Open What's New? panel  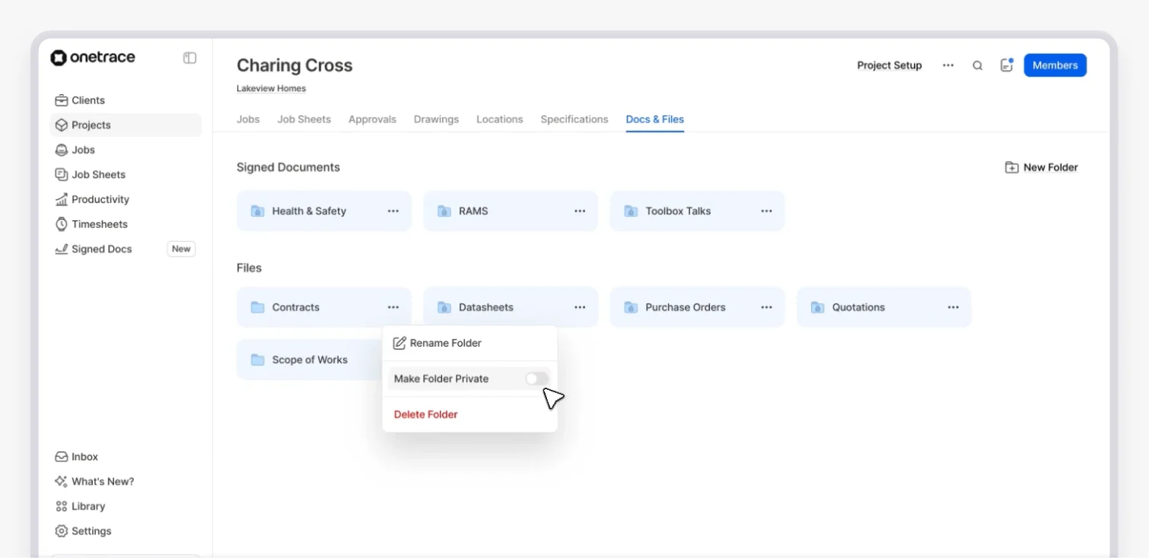point(126,481)
